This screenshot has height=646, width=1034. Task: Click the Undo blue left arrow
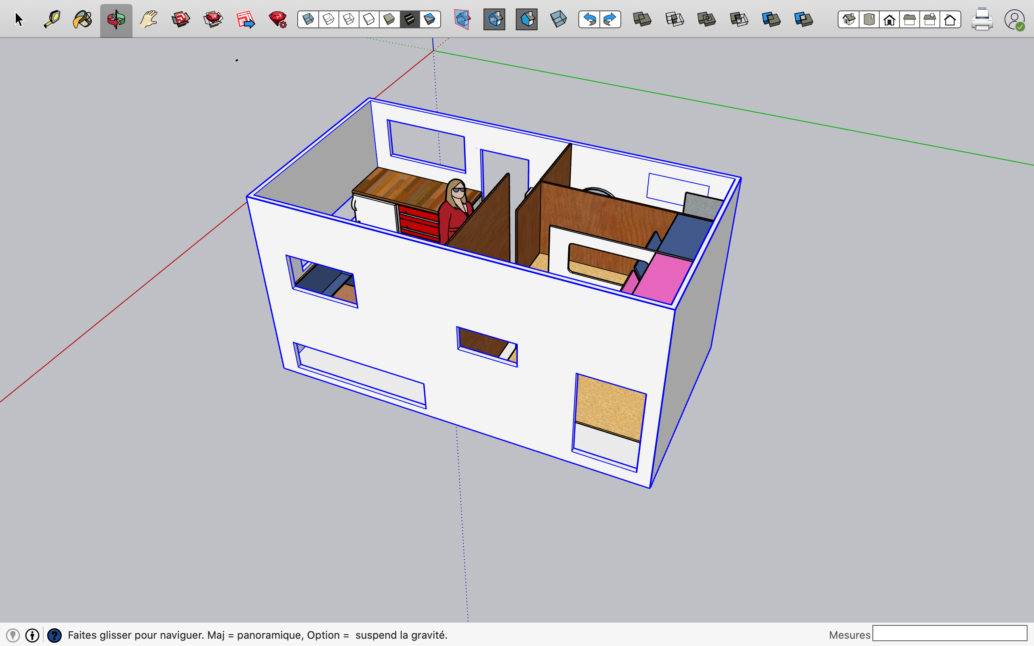click(590, 20)
